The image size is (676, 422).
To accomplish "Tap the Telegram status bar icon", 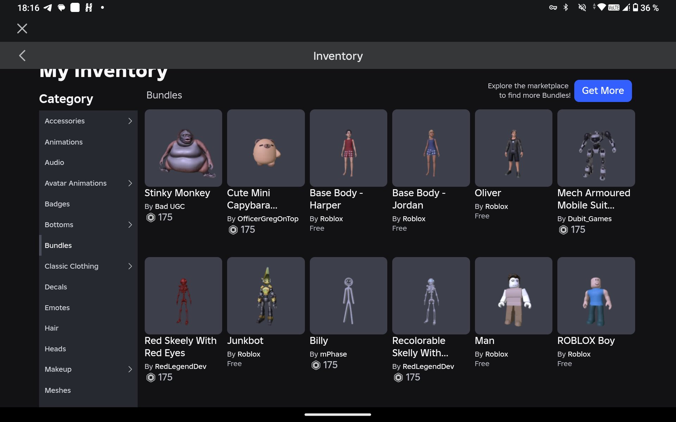I will coord(48,8).
